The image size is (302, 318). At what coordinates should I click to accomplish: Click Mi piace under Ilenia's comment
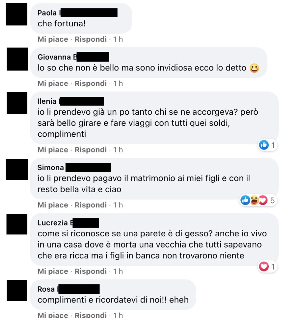tap(53, 150)
